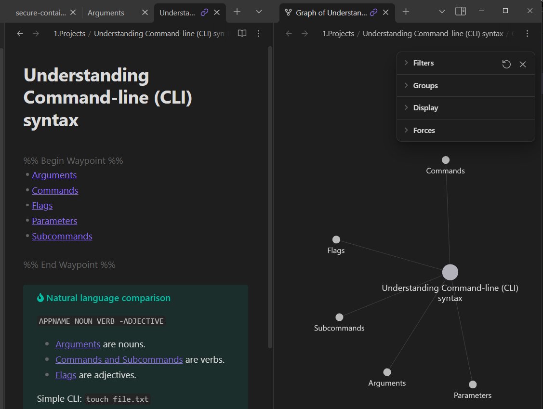The height and width of the screenshot is (409, 543).
Task: Reset graph settings to default
Action: (506, 64)
